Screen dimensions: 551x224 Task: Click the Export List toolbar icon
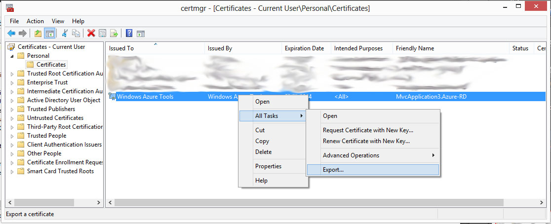pos(114,33)
